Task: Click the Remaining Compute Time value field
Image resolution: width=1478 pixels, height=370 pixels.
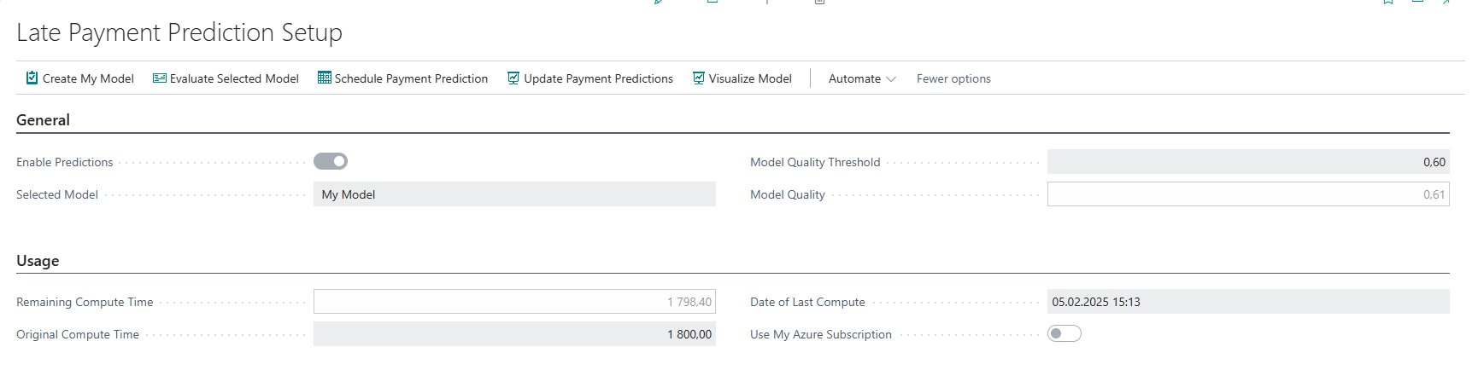Action: pos(514,302)
